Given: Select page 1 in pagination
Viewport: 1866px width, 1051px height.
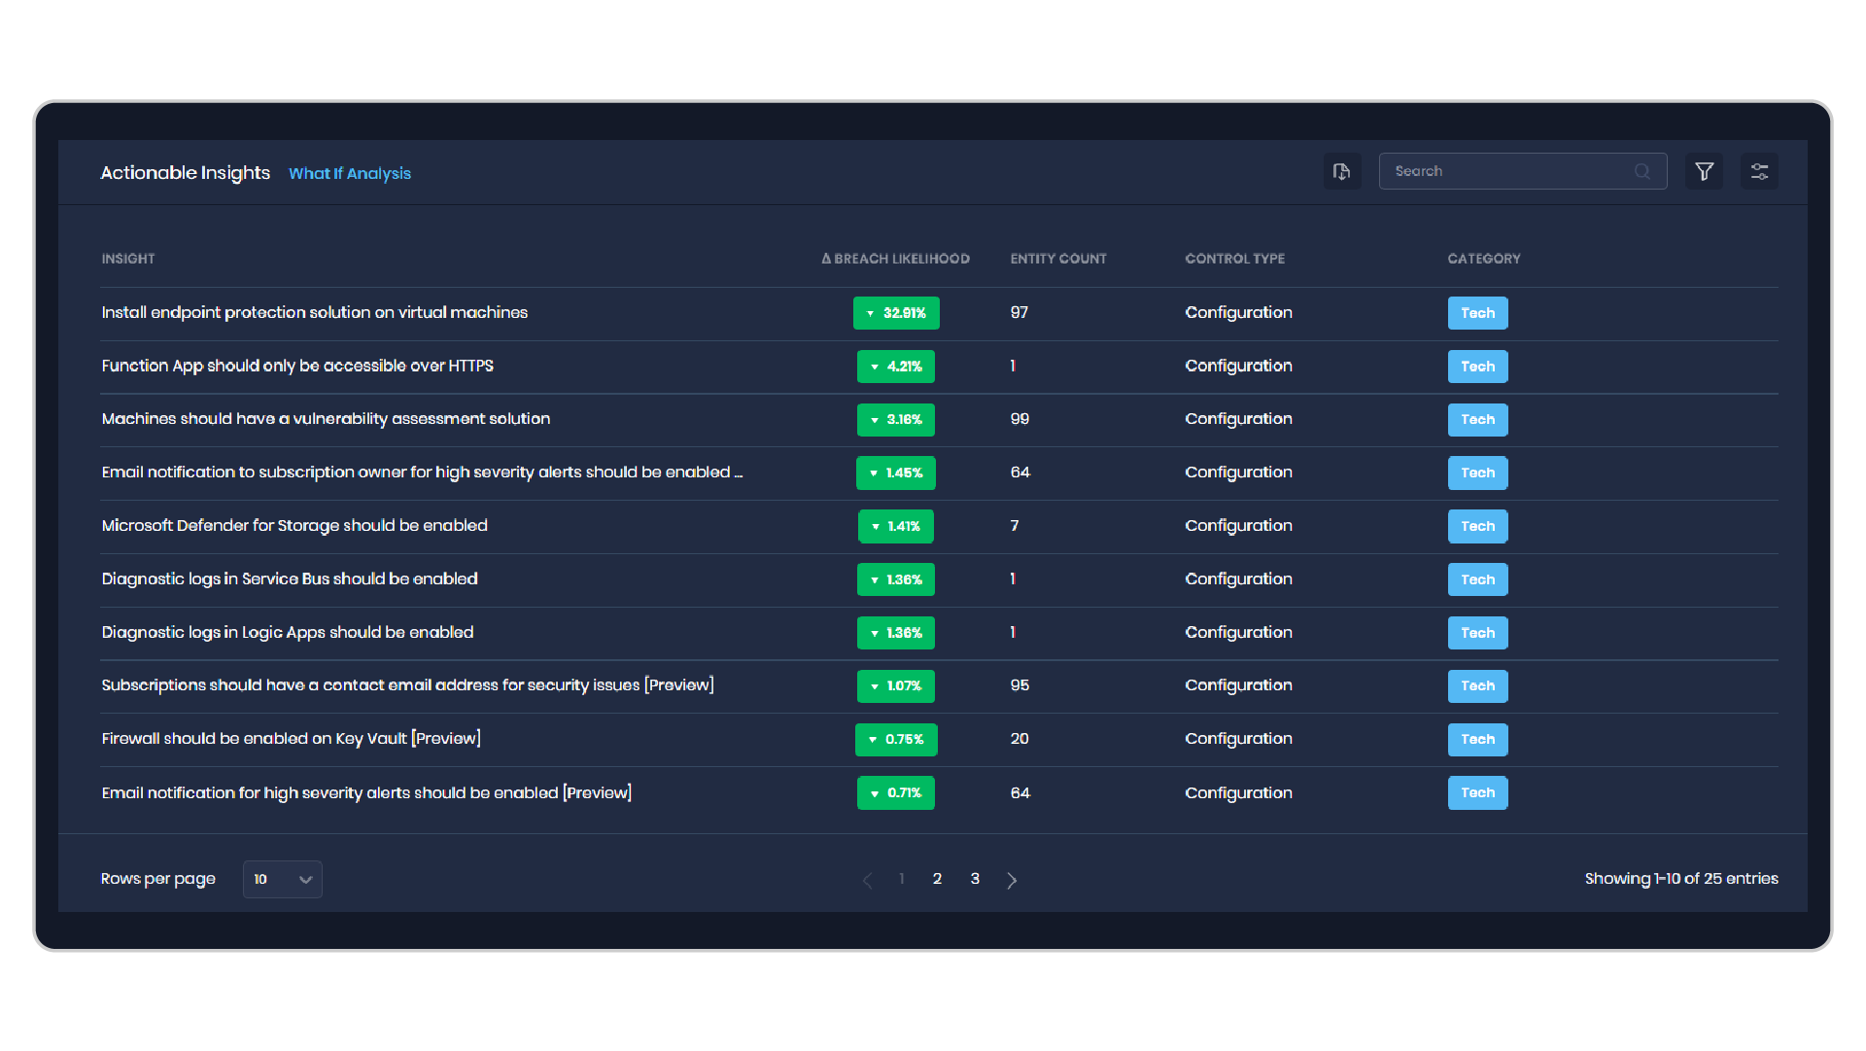Looking at the screenshot, I should tap(902, 879).
